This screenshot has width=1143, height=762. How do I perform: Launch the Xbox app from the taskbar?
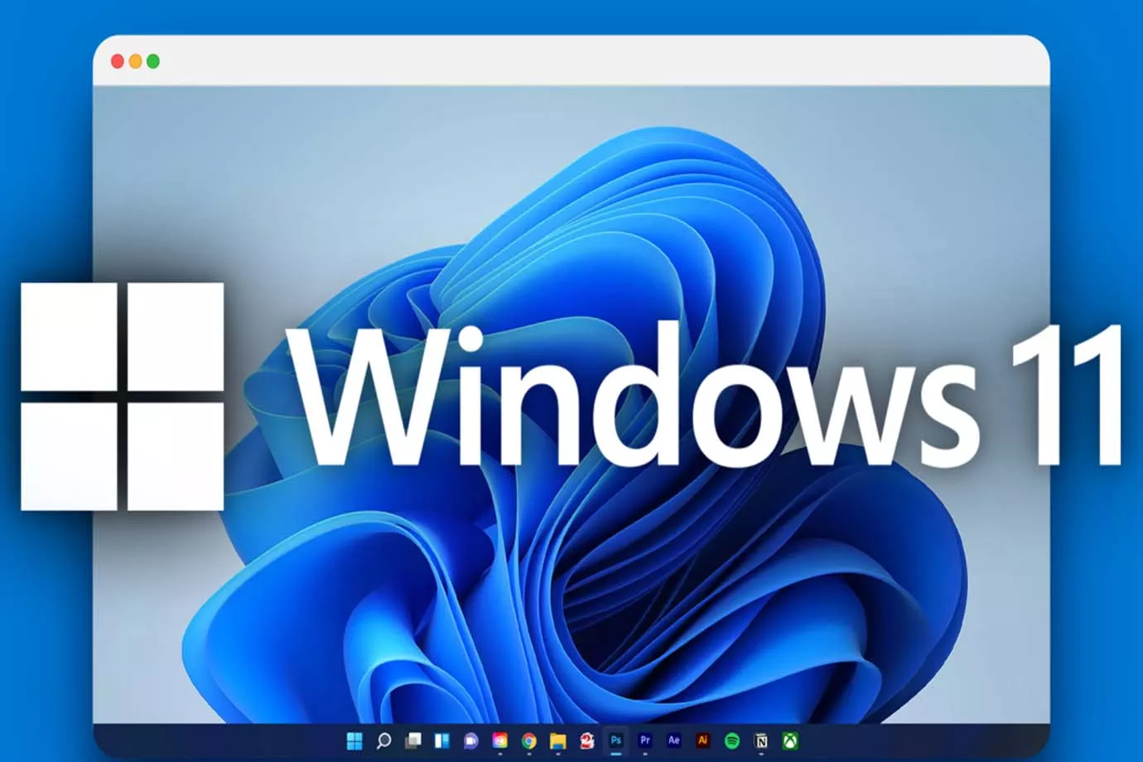click(790, 740)
